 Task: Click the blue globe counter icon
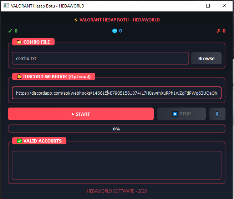pyautogui.click(x=115, y=31)
